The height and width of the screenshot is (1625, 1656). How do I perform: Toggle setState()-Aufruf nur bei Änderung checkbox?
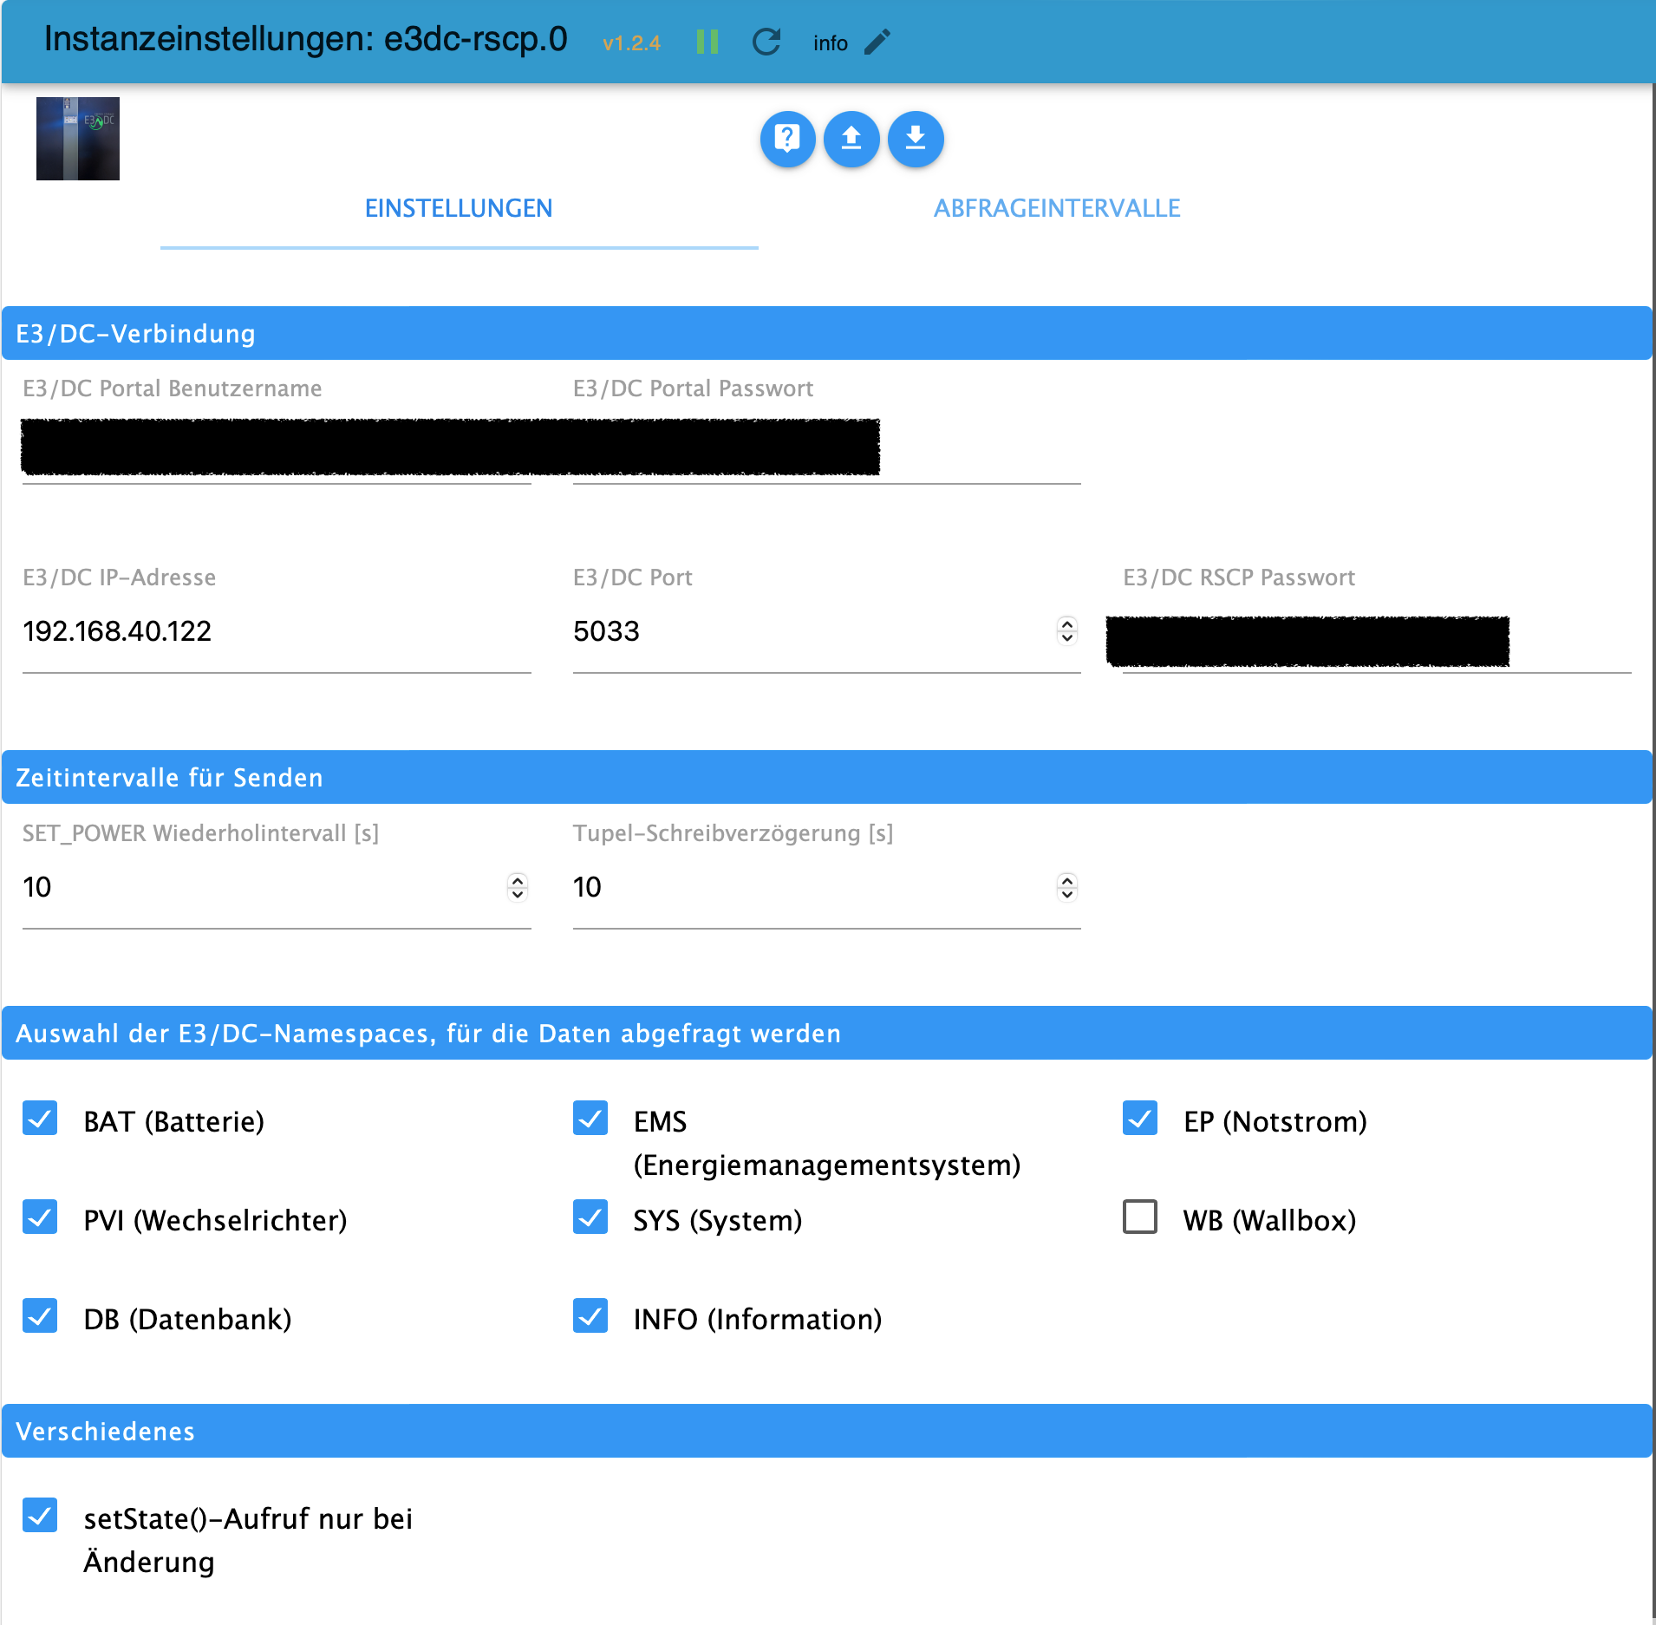pyautogui.click(x=40, y=1516)
